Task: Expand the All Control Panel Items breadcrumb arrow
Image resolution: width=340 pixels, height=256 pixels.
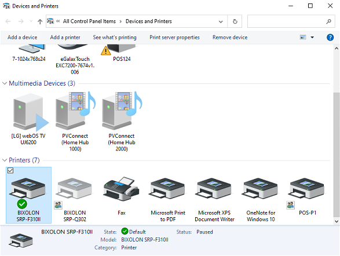Action: click(120, 21)
